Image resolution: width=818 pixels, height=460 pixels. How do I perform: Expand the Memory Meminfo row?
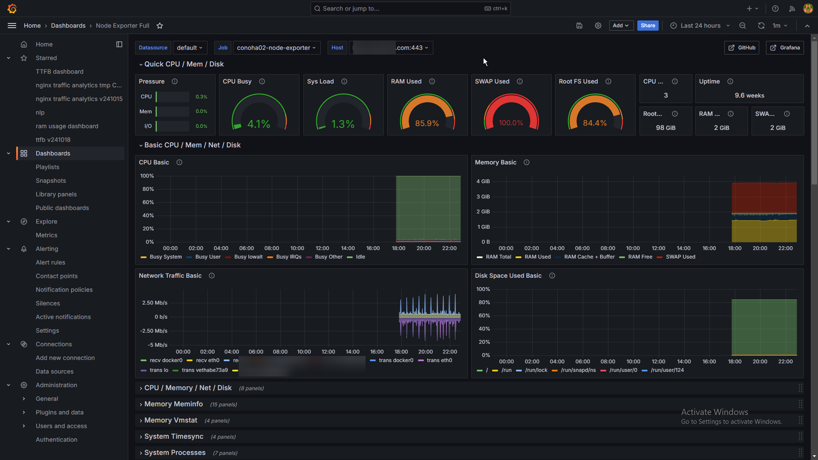(173, 404)
